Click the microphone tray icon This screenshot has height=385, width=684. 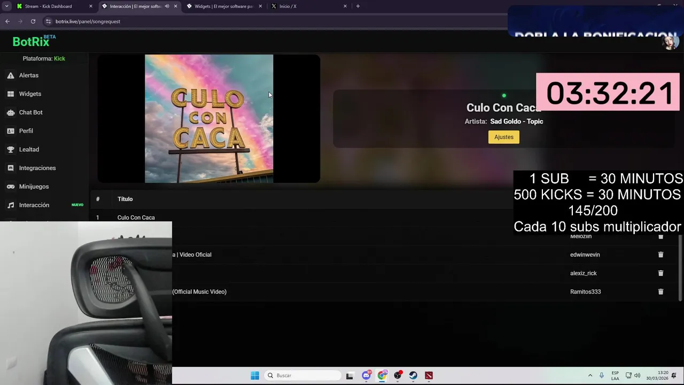[x=602, y=375]
